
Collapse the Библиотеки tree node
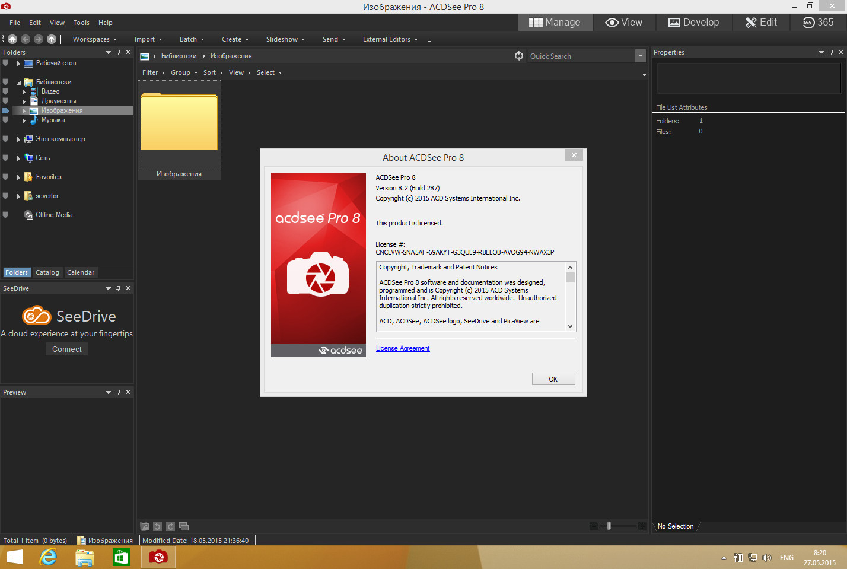point(18,82)
